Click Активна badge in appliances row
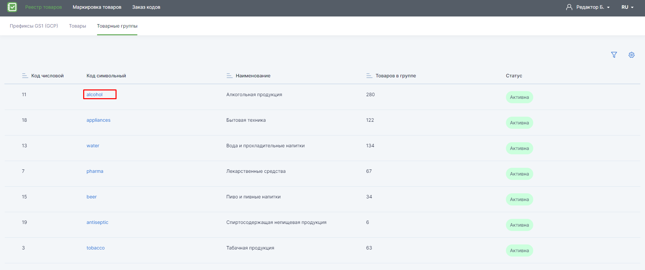 click(x=519, y=123)
